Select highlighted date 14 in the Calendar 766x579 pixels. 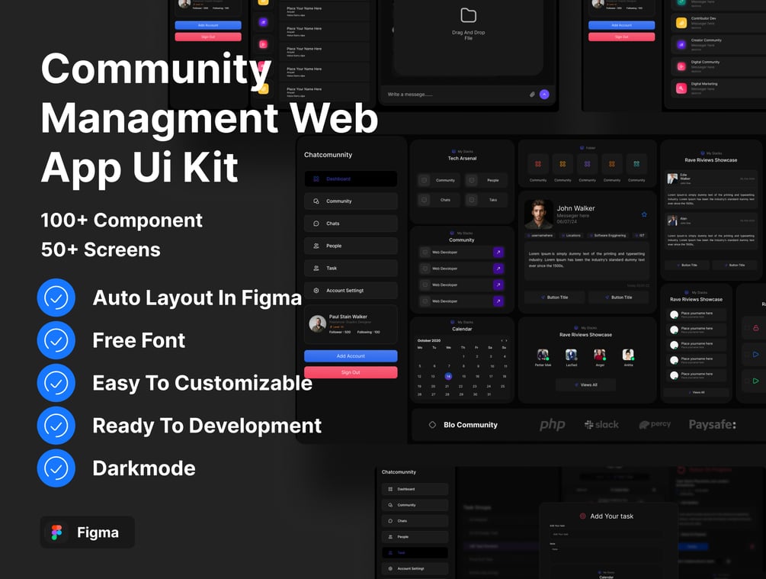pos(448,376)
